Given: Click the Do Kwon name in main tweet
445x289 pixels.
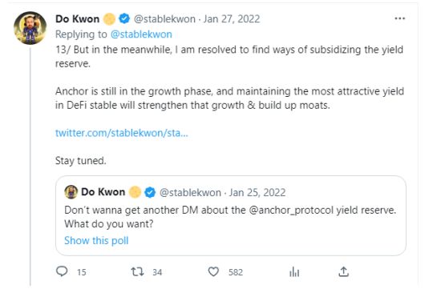Looking at the screenshot, I should click(x=78, y=19).
